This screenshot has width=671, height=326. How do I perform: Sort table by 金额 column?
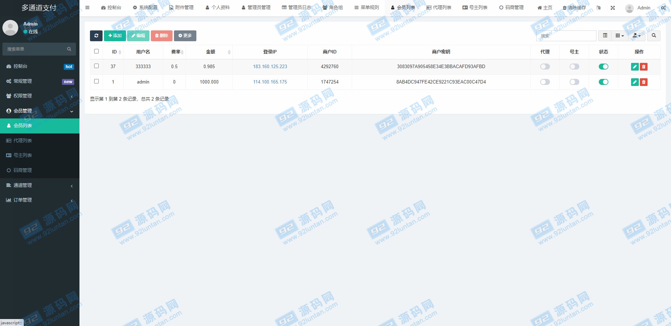tap(209, 52)
